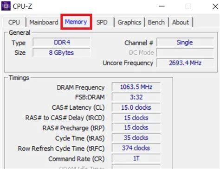Select the Memory tab
The height and width of the screenshot is (169, 220).
point(76,22)
